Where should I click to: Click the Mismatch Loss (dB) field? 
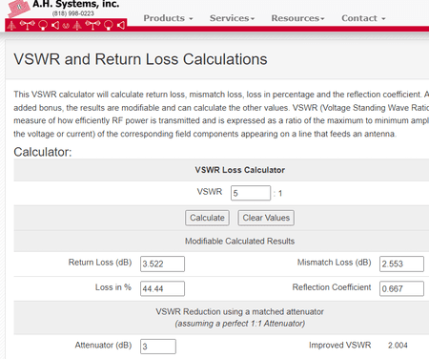(x=401, y=264)
